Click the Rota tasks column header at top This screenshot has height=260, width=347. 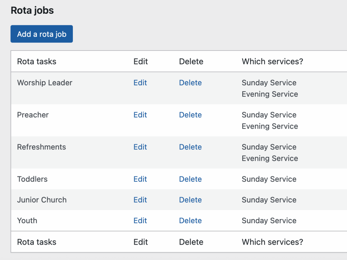tap(37, 61)
